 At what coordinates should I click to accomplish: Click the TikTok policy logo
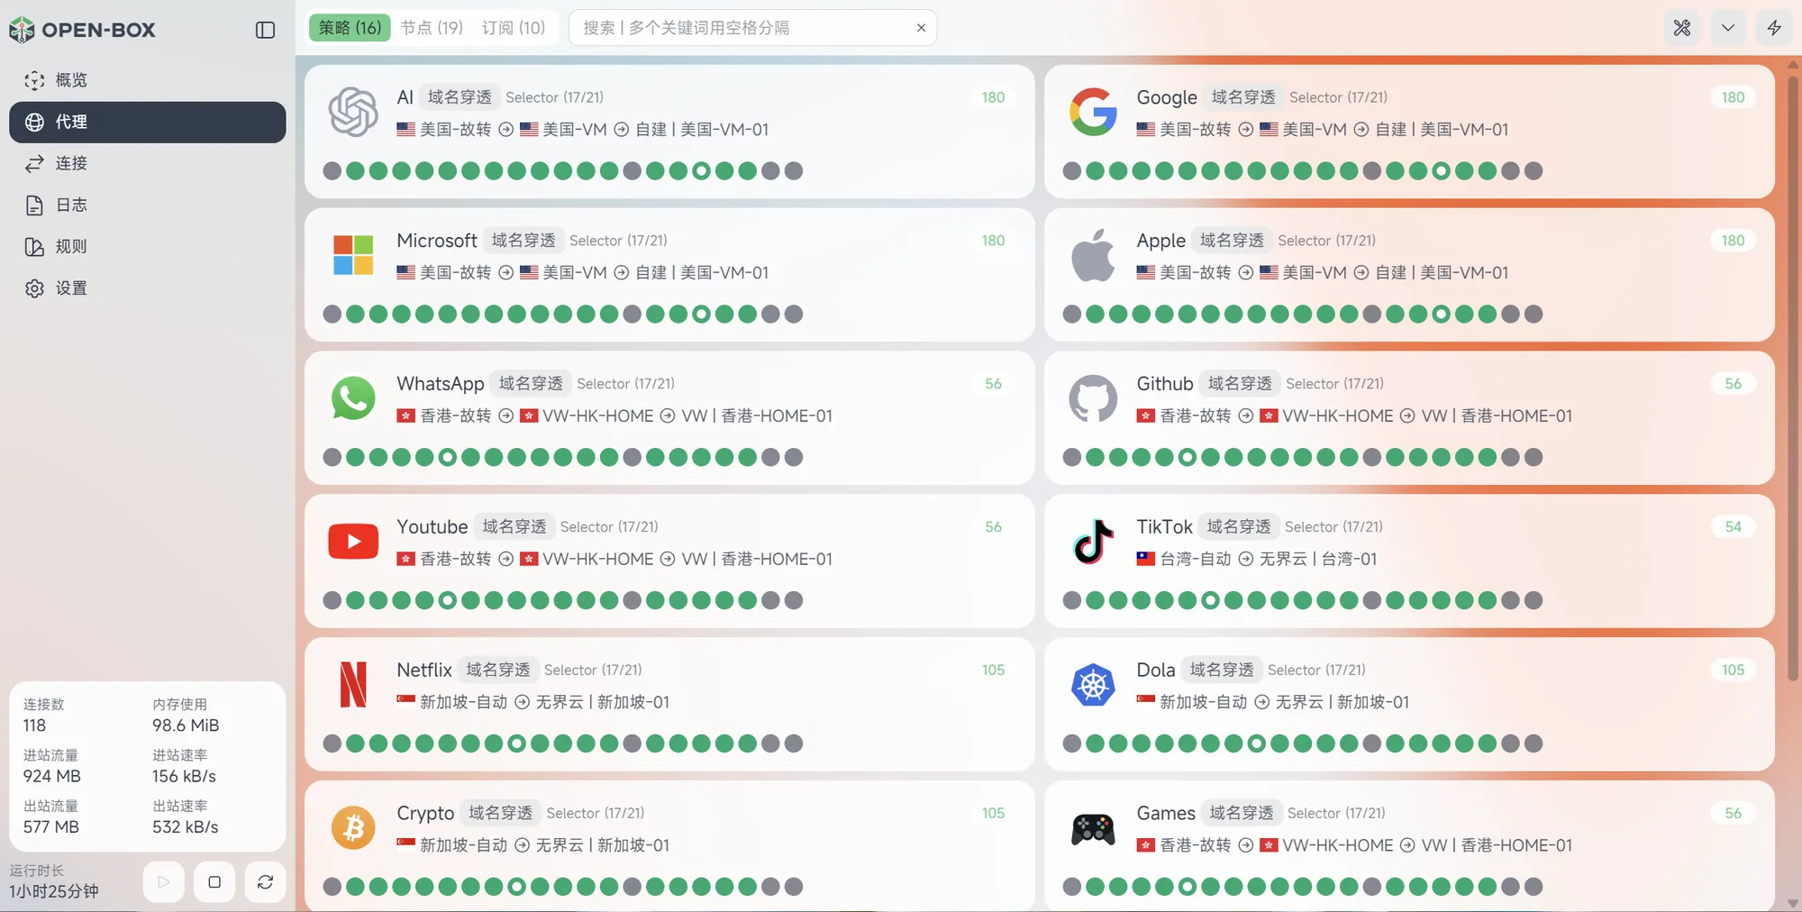(1093, 542)
